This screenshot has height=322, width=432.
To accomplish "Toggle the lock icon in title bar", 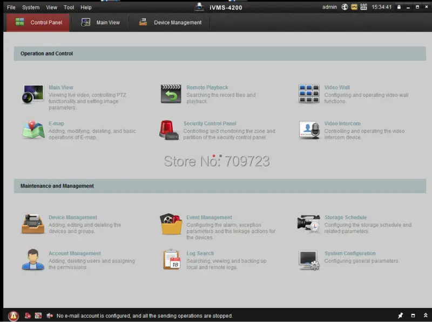I will pyautogui.click(x=399, y=8).
